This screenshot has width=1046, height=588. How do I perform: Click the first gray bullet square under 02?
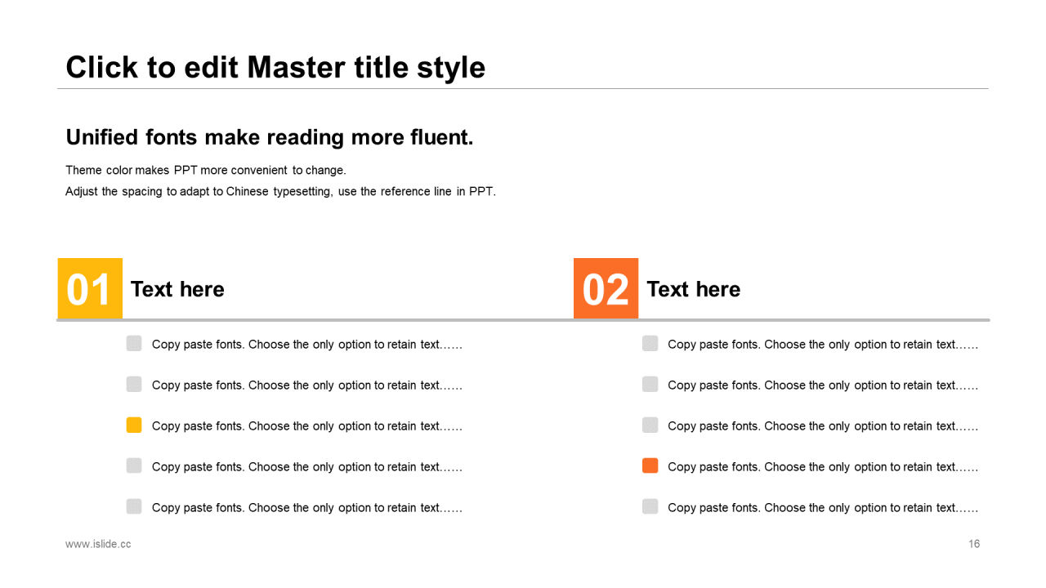point(650,344)
